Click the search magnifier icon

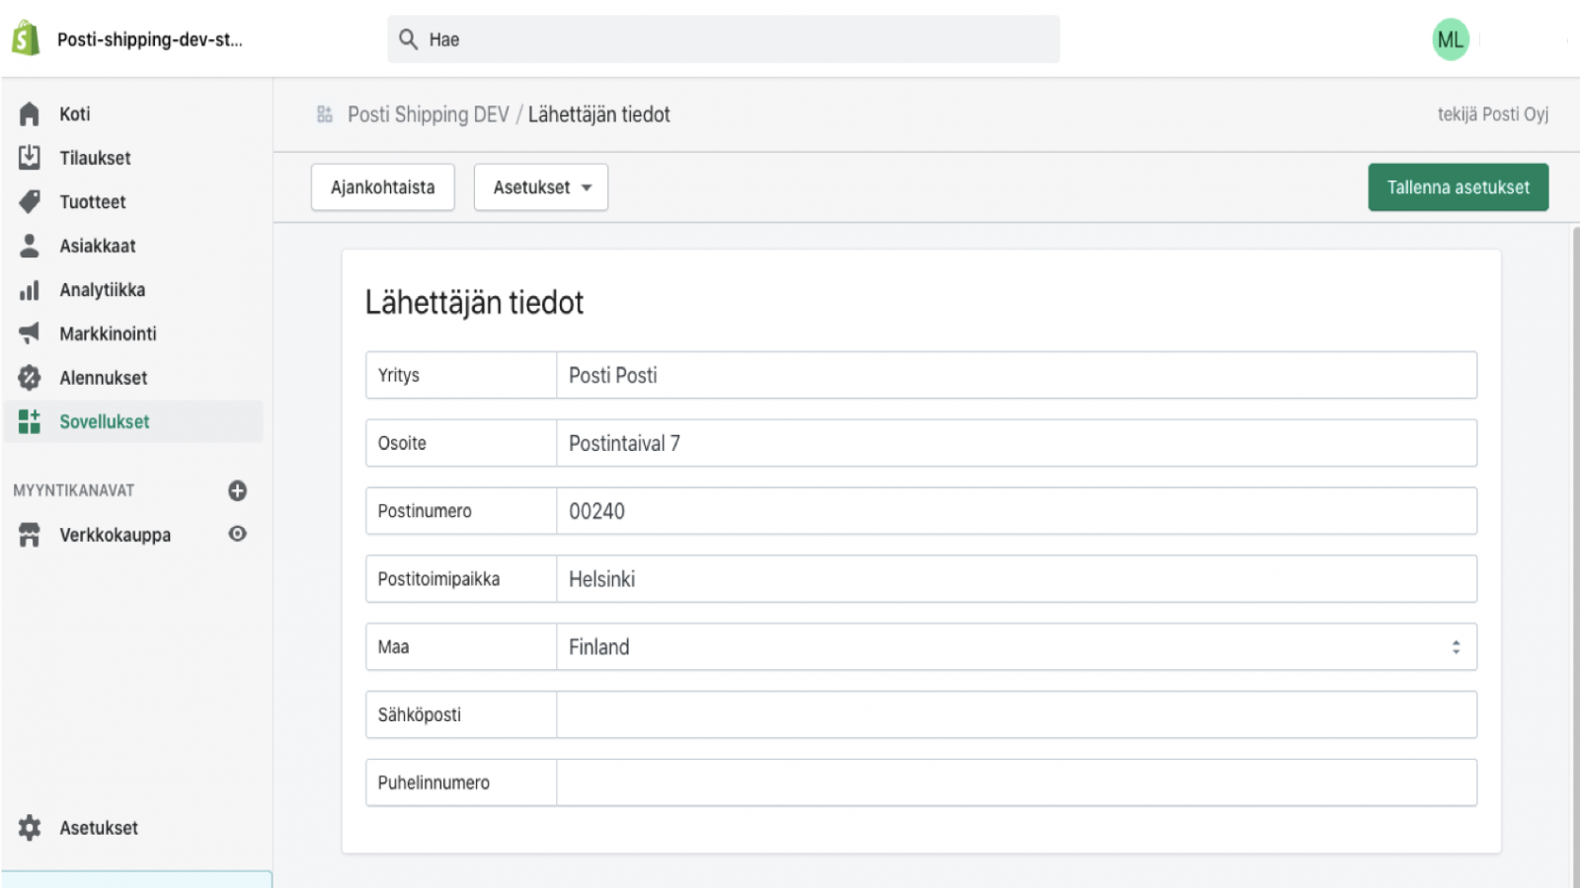pyautogui.click(x=408, y=39)
